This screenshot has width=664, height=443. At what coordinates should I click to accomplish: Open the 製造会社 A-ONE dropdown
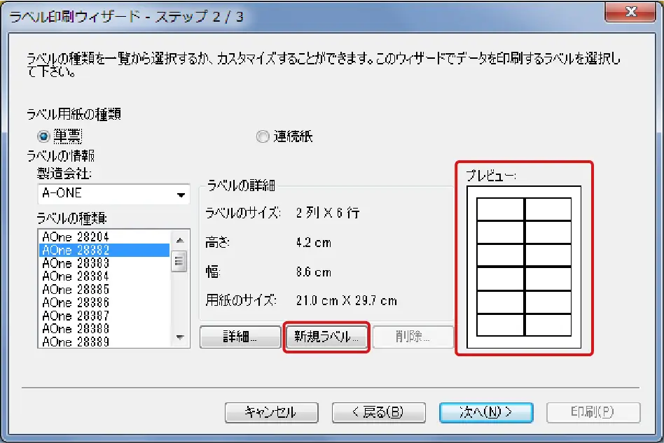(113, 194)
